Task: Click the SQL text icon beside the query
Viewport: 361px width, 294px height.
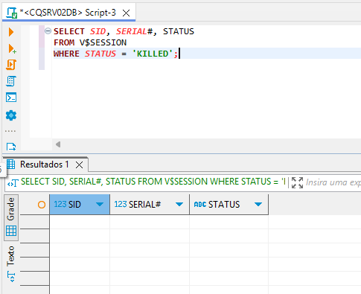Action: 13,183
